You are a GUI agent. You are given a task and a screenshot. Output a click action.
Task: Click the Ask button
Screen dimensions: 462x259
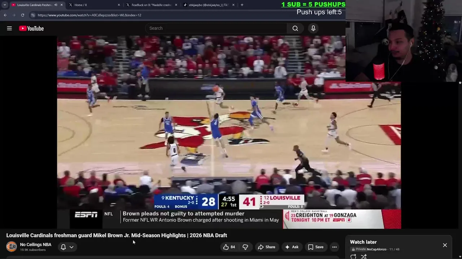(x=292, y=247)
